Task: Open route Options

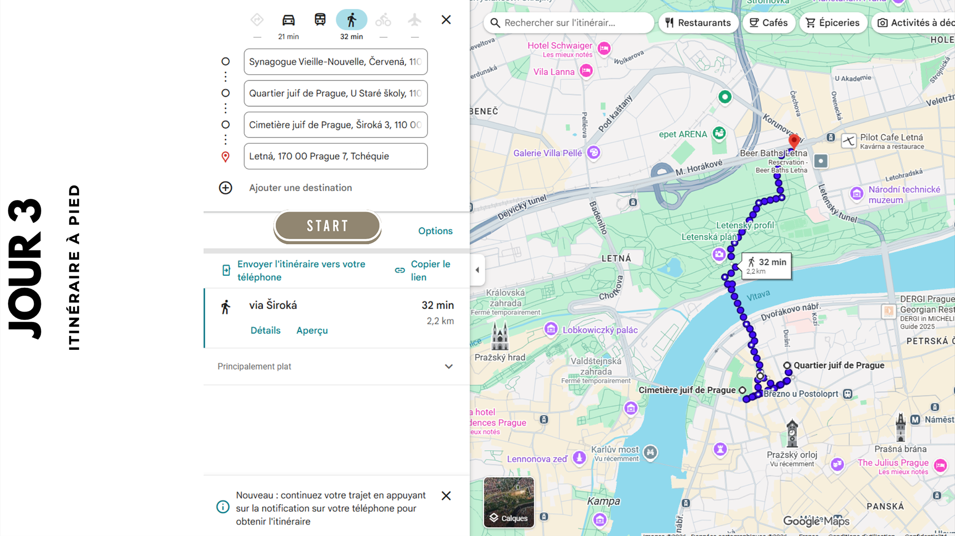Action: pyautogui.click(x=435, y=231)
